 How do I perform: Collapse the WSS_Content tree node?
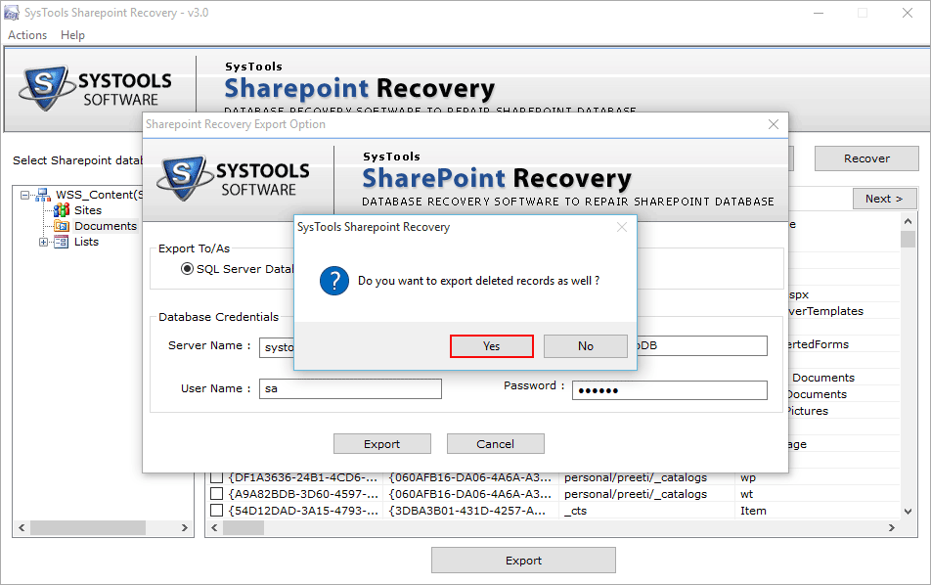[25, 195]
